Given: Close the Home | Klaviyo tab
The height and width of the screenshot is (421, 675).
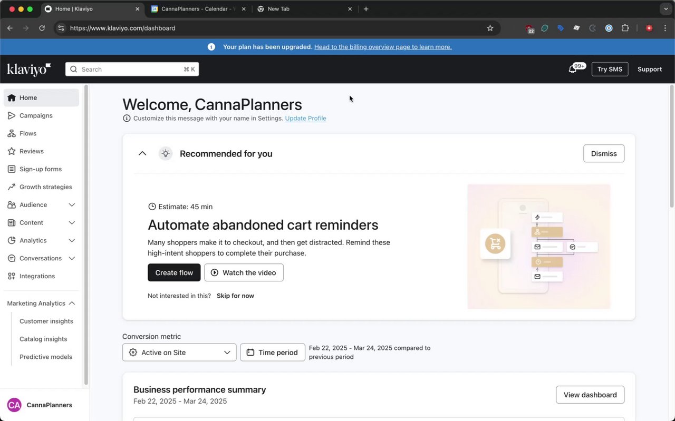Looking at the screenshot, I should (137, 9).
